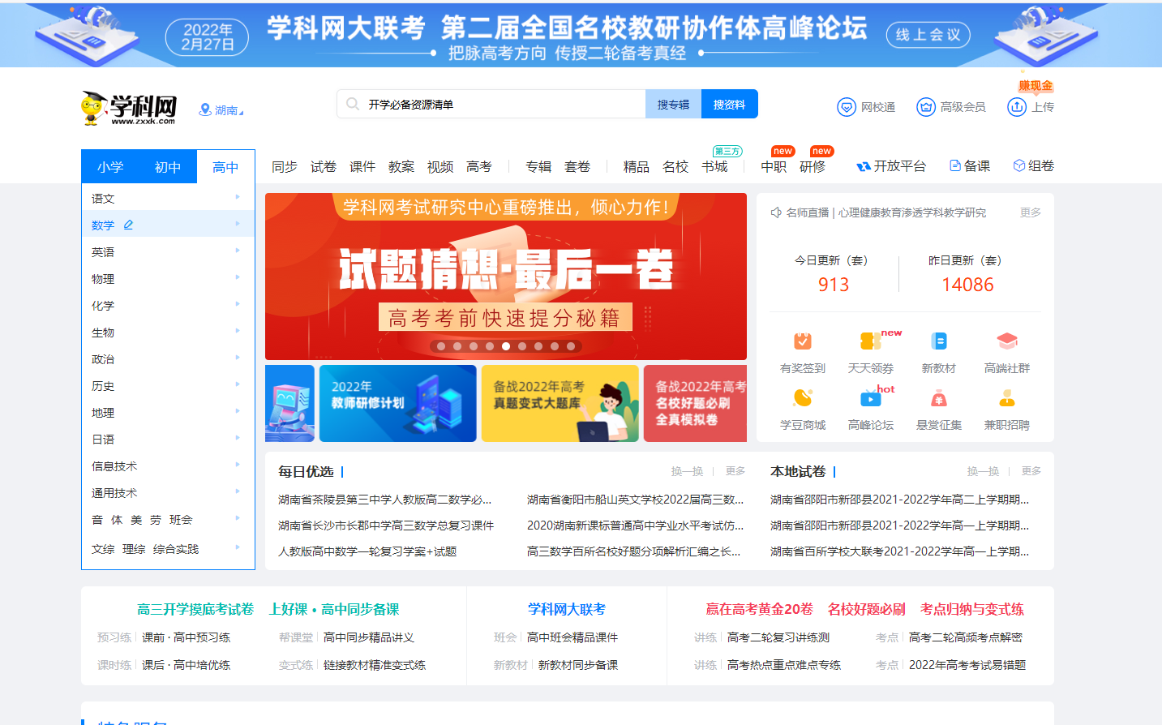This screenshot has height=725, width=1162.
Task: Open the 兼职招聘 recruitment icon
Action: pos(1006,398)
